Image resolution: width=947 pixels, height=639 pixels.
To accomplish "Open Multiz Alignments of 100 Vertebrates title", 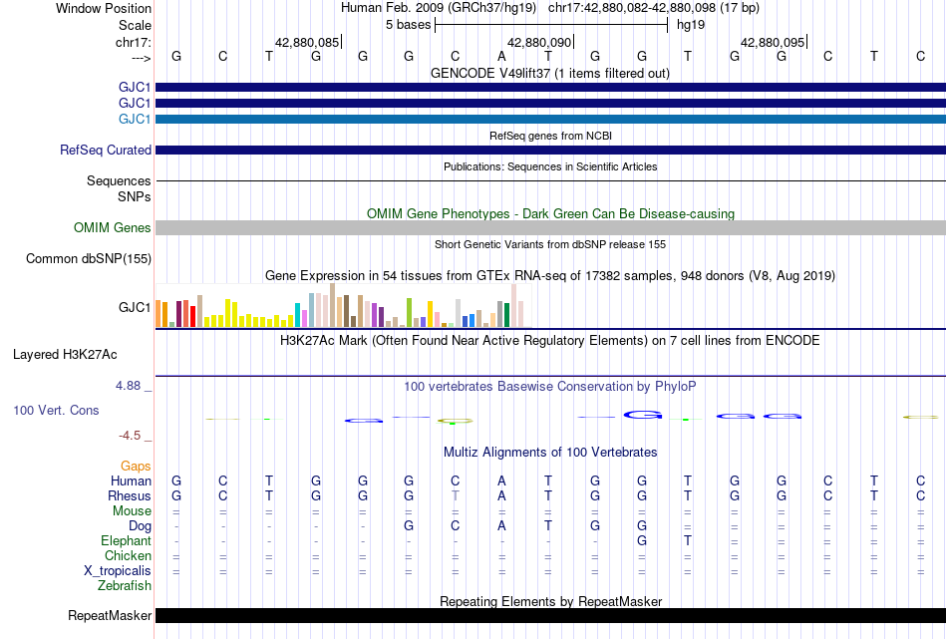I will point(550,453).
